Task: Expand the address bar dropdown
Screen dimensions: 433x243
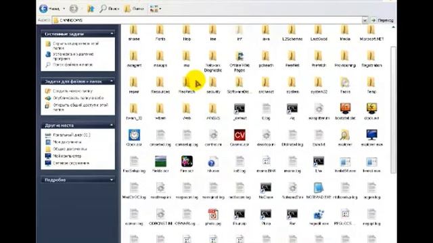Action: 365,20
